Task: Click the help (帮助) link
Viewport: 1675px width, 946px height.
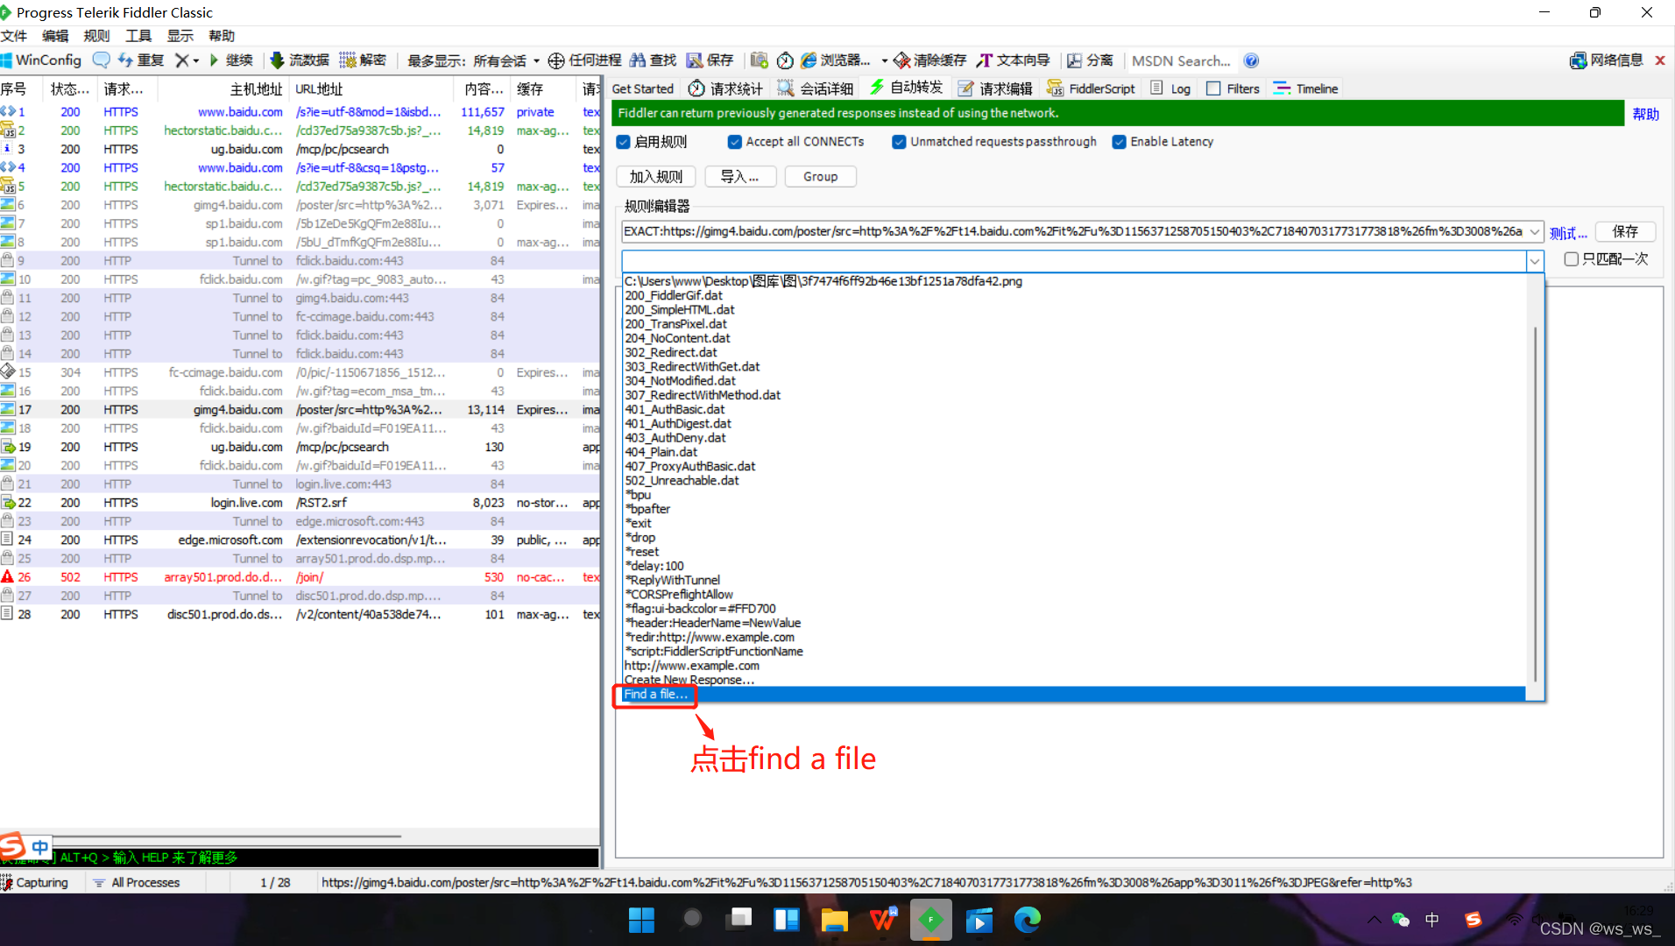Action: tap(1645, 114)
